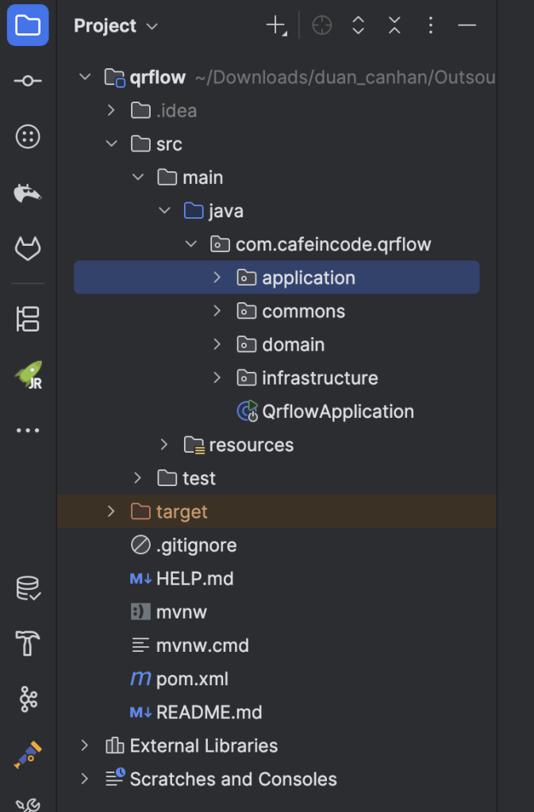This screenshot has height=812, width=534.
Task: Select QrflowApplication class
Action: (337, 412)
